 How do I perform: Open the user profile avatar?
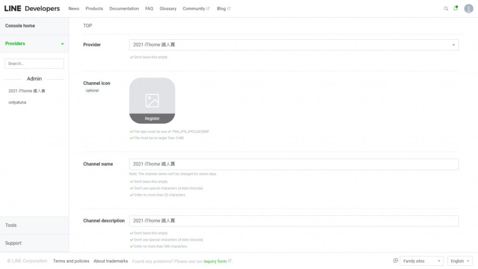click(469, 8)
